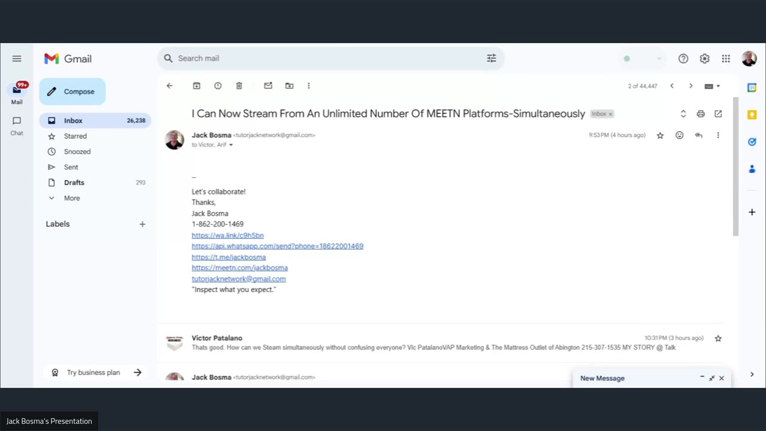Screen dimensions: 766x431
Task: Mark conversation as unread
Action: pos(268,86)
